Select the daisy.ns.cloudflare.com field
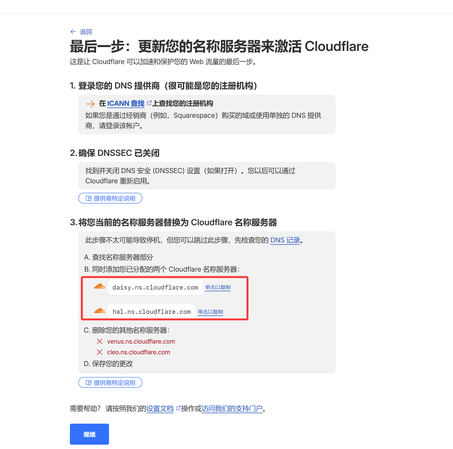 pos(155,287)
